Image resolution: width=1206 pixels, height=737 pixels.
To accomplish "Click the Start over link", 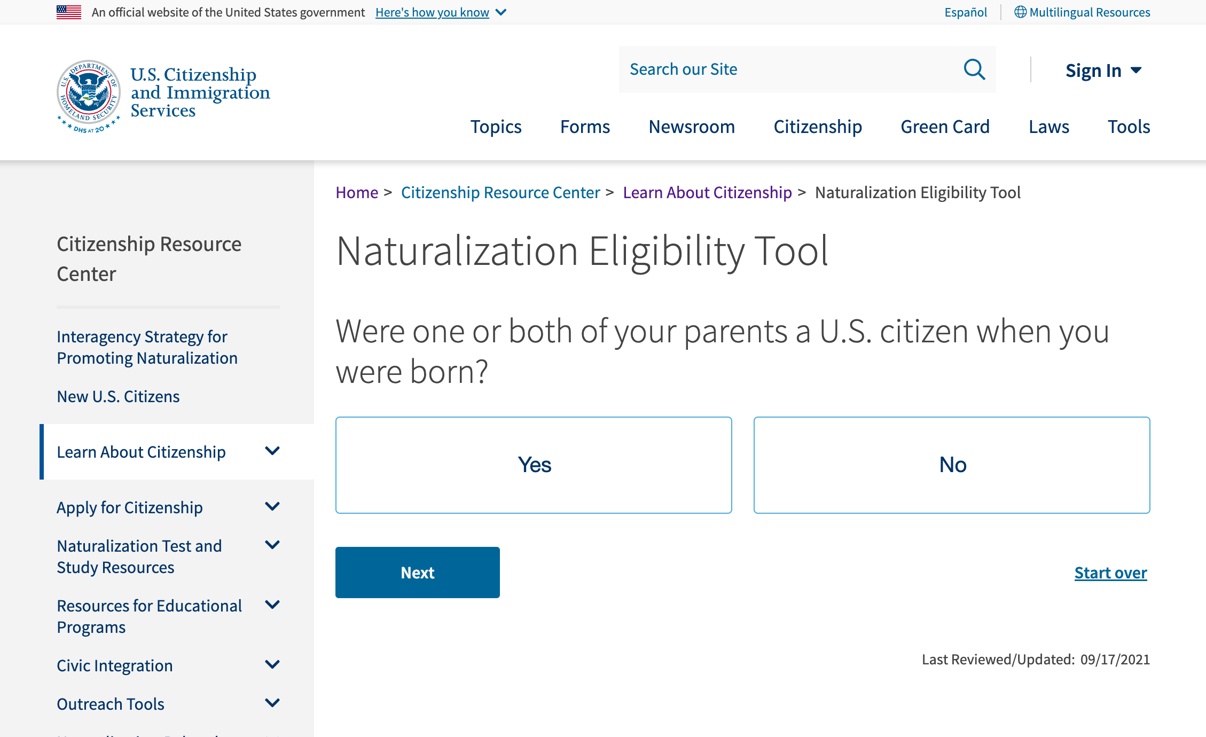I will [1110, 573].
